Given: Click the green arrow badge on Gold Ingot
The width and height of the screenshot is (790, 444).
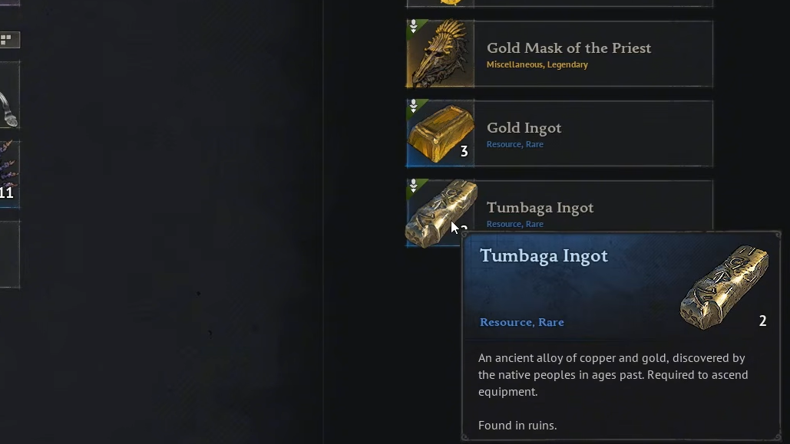Looking at the screenshot, I should 414,106.
